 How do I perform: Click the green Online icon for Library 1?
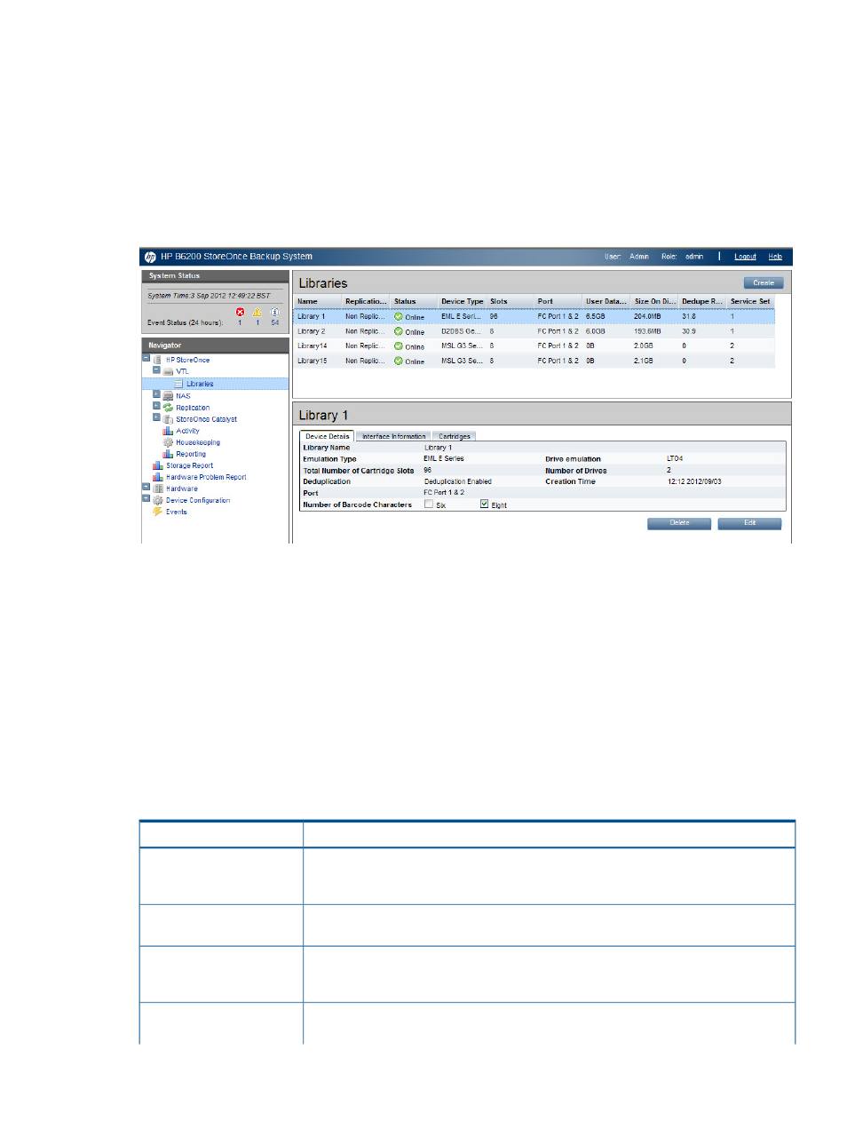coord(399,316)
